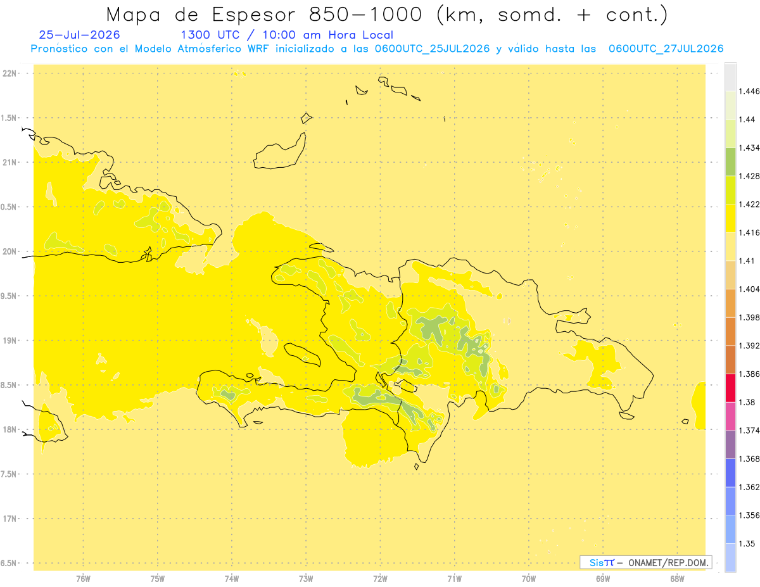Click the legend value '1.38'

747,402
